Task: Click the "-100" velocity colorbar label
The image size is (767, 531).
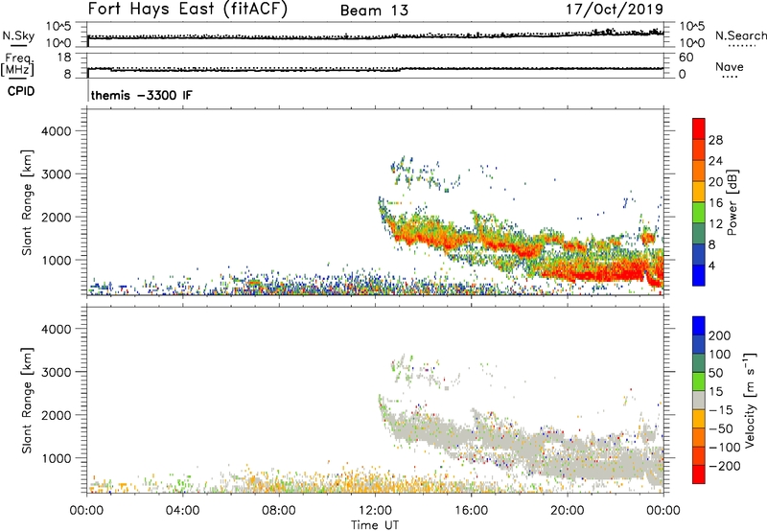Action: click(x=724, y=448)
